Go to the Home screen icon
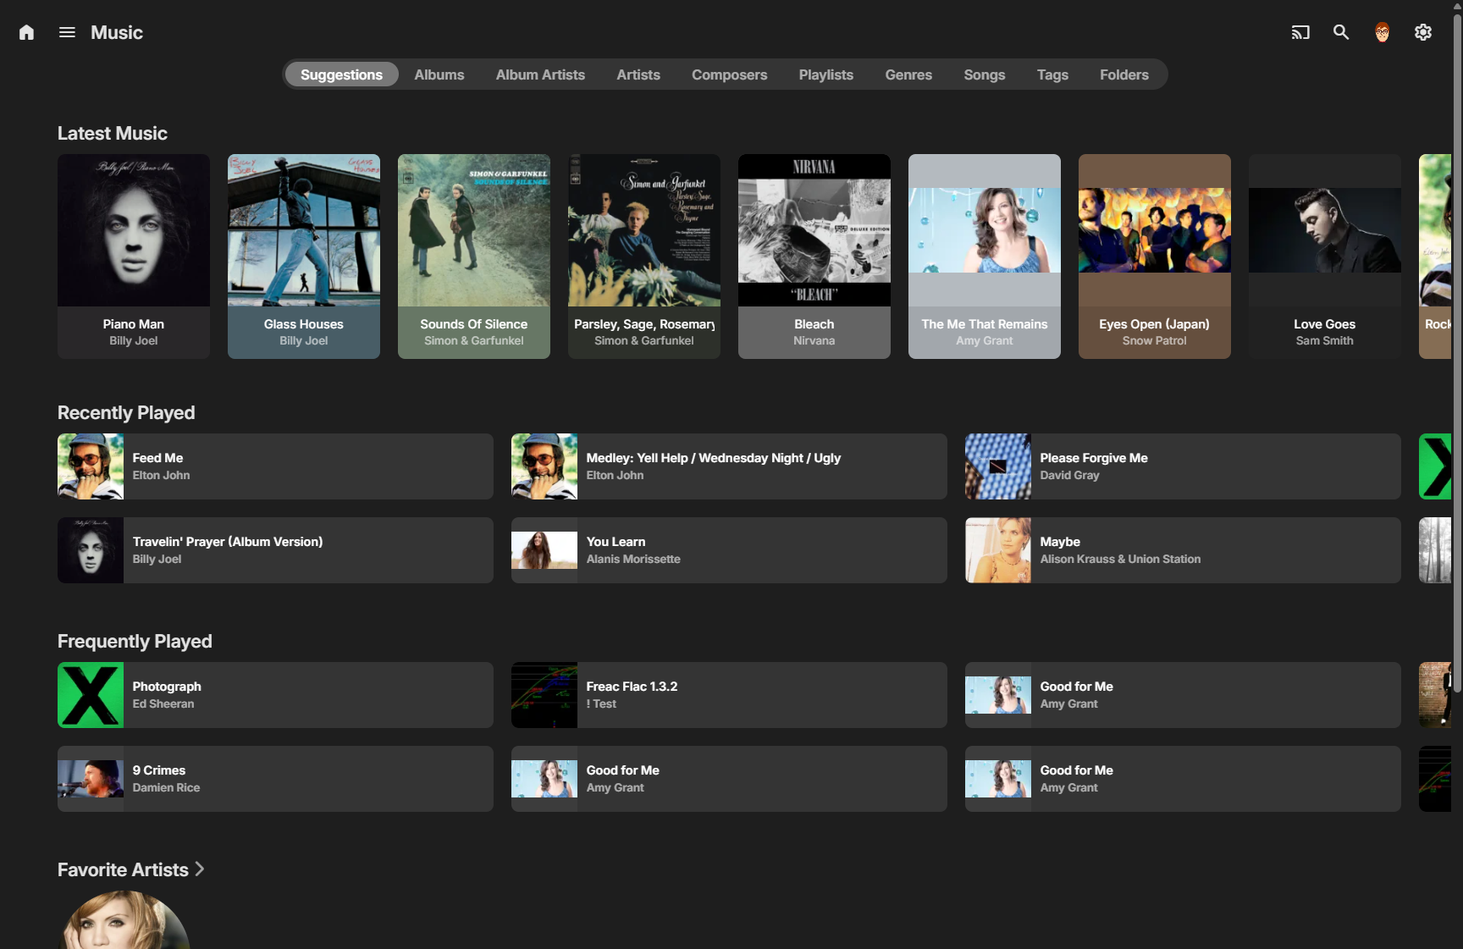This screenshot has width=1463, height=949. click(26, 32)
